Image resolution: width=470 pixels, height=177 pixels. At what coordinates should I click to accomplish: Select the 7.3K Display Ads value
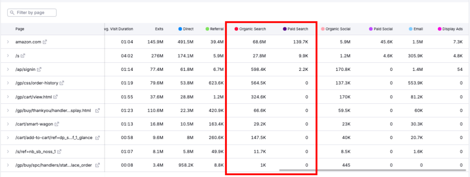[x=459, y=42]
